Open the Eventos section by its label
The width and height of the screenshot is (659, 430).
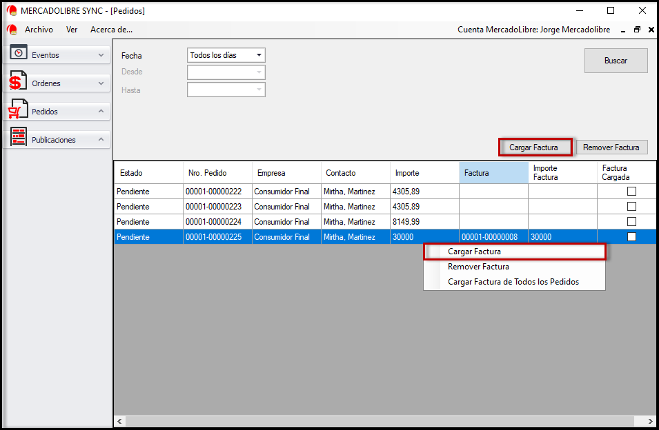pos(46,55)
